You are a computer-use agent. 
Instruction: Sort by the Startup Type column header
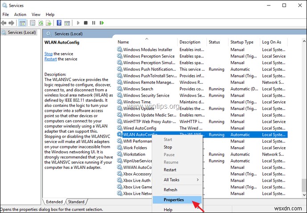[242, 42]
